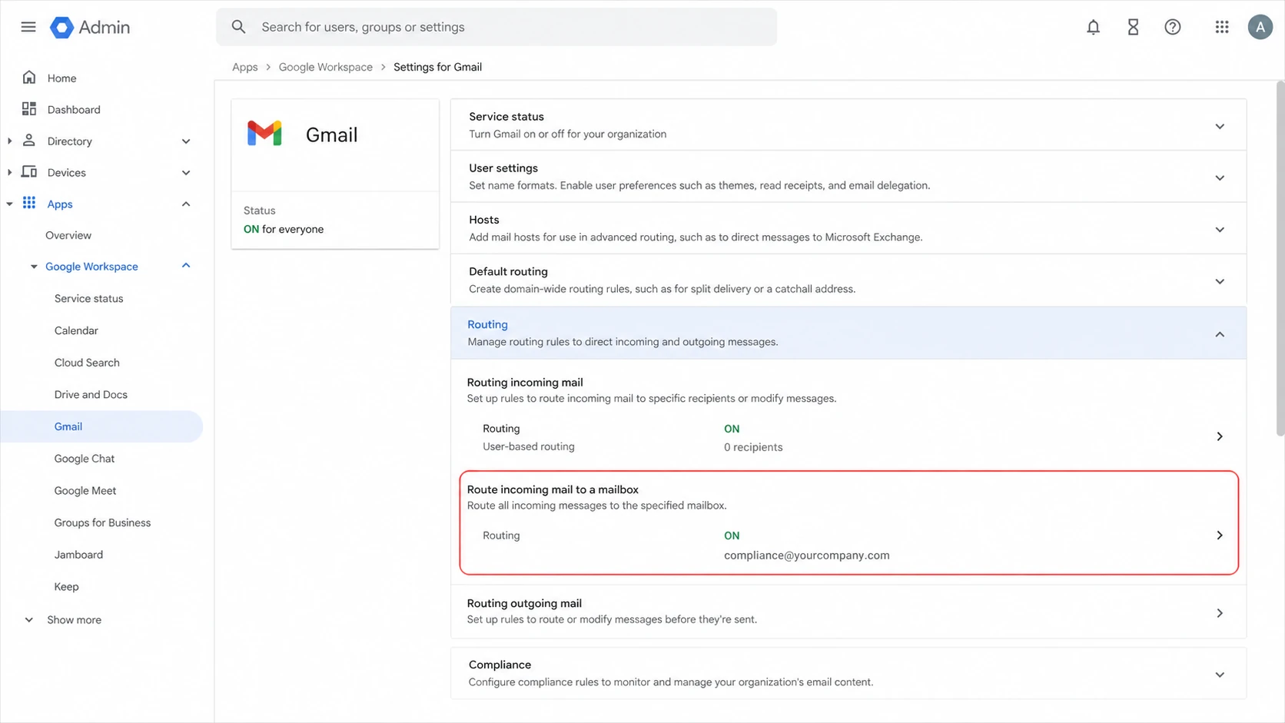
Task: Open Routing outgoing mail arrow
Action: coord(1220,613)
